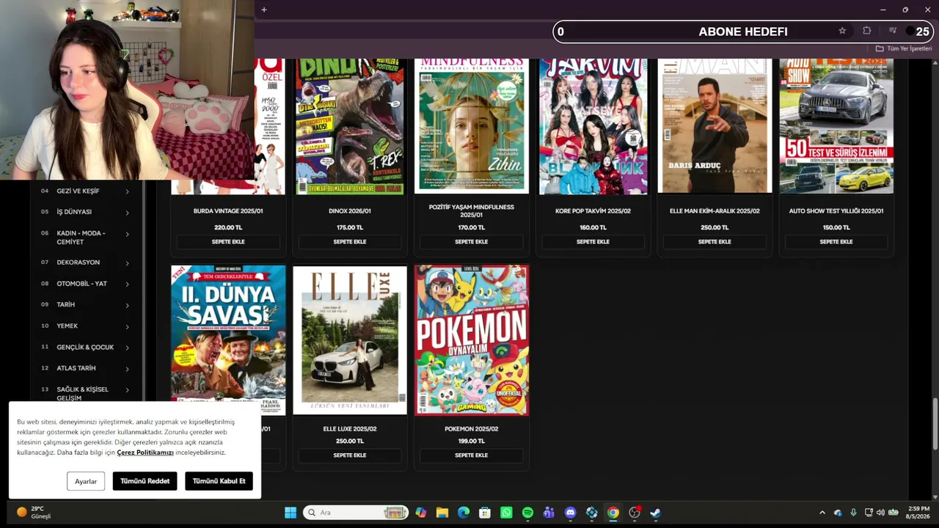Expand the Kadın - Moda - Cemiyet arrow

(127, 234)
